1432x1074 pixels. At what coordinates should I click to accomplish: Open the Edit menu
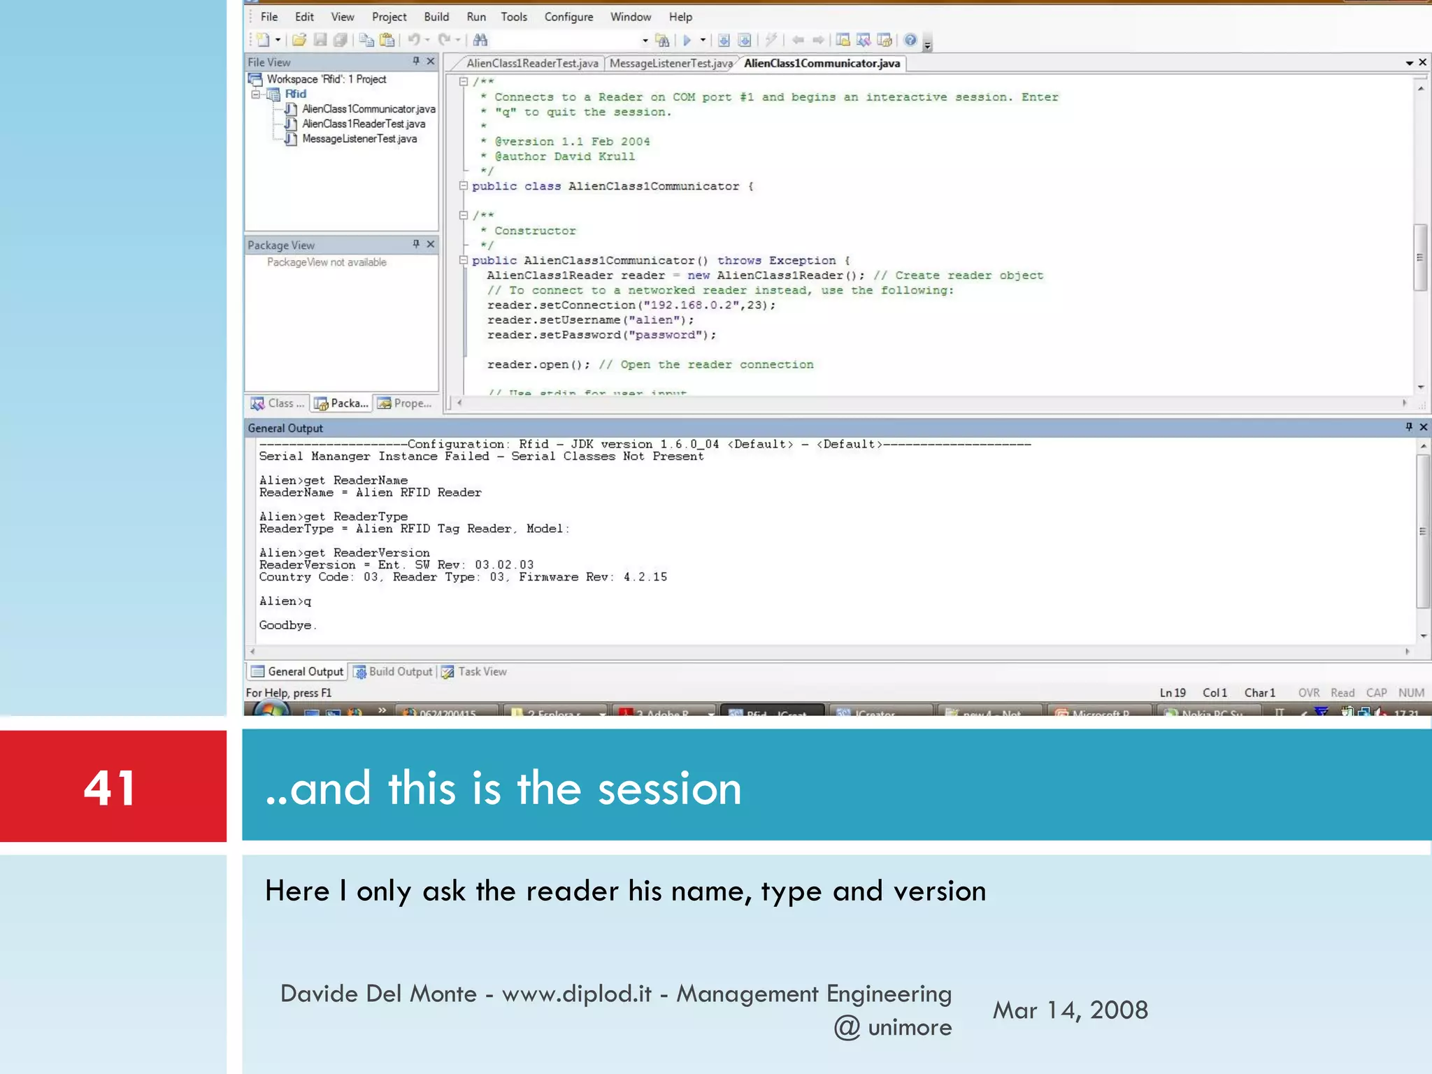pos(304,17)
